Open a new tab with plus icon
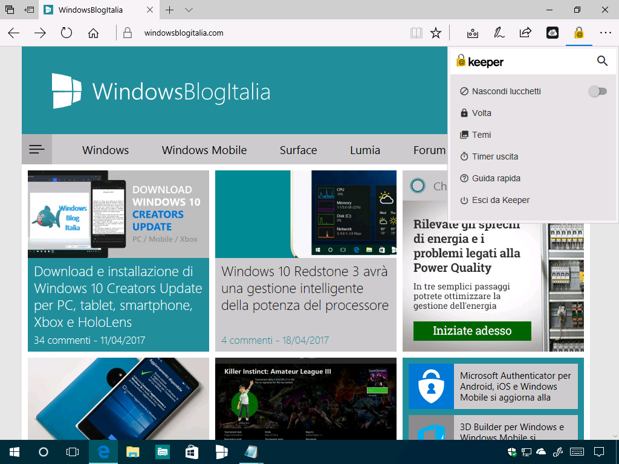 [x=169, y=10]
